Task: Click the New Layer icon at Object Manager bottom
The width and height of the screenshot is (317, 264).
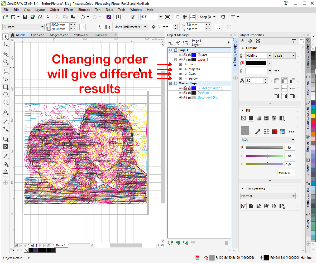Action: pos(170,243)
